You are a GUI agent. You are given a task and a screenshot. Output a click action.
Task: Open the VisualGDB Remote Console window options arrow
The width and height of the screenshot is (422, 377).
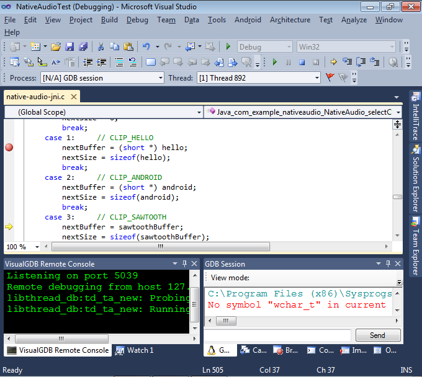coord(175,264)
